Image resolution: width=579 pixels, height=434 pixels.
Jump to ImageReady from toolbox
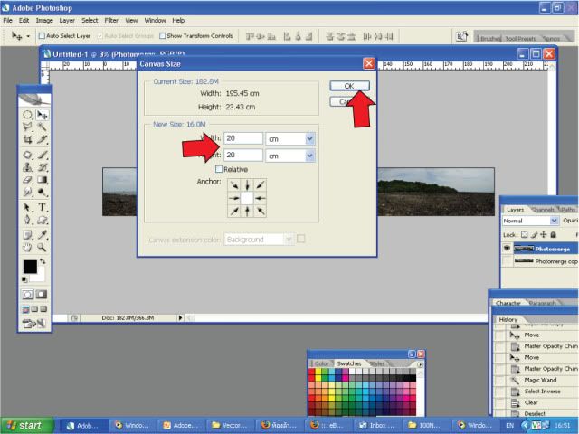(x=34, y=324)
